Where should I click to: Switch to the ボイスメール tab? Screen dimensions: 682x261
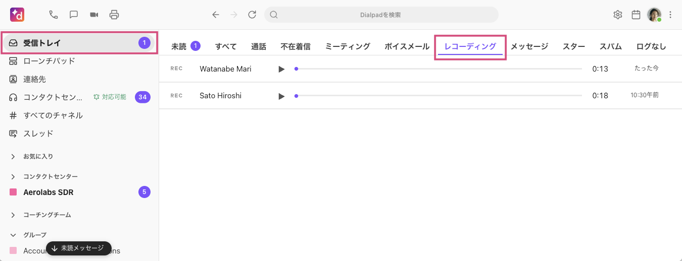click(407, 46)
